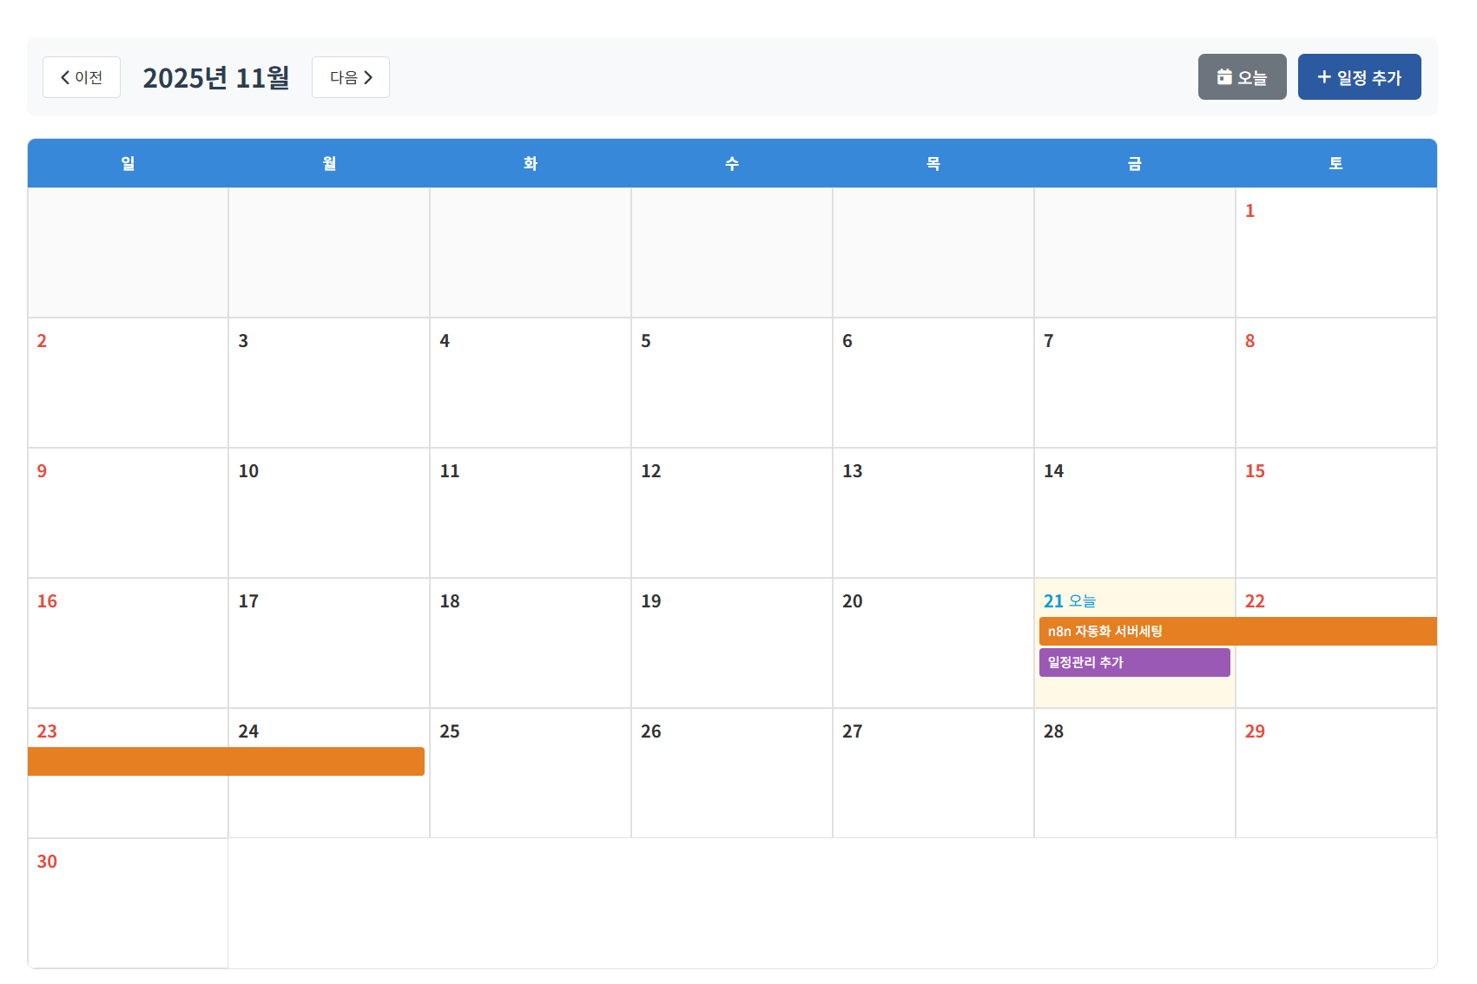The width and height of the screenshot is (1477, 984).
Task: Select November 1 date cell
Action: click(1335, 253)
